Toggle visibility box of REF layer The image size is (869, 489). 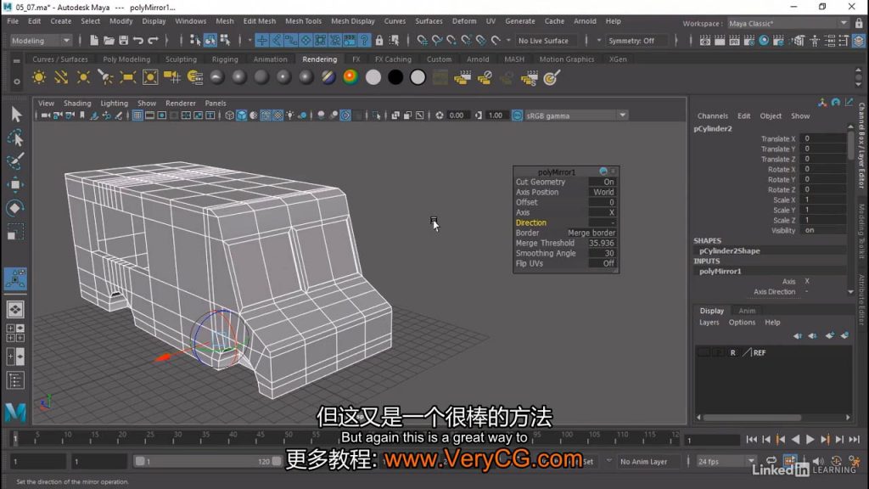[x=704, y=352]
